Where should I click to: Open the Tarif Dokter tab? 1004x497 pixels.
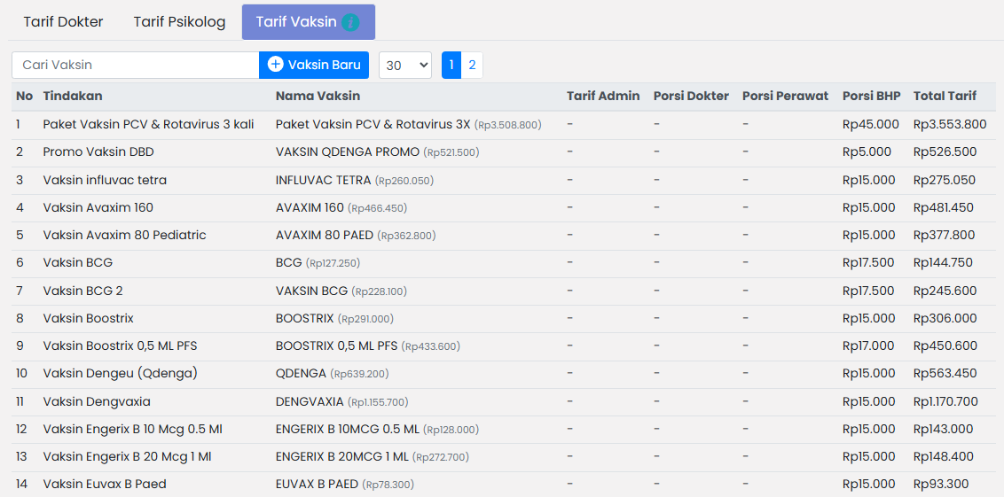pos(63,22)
